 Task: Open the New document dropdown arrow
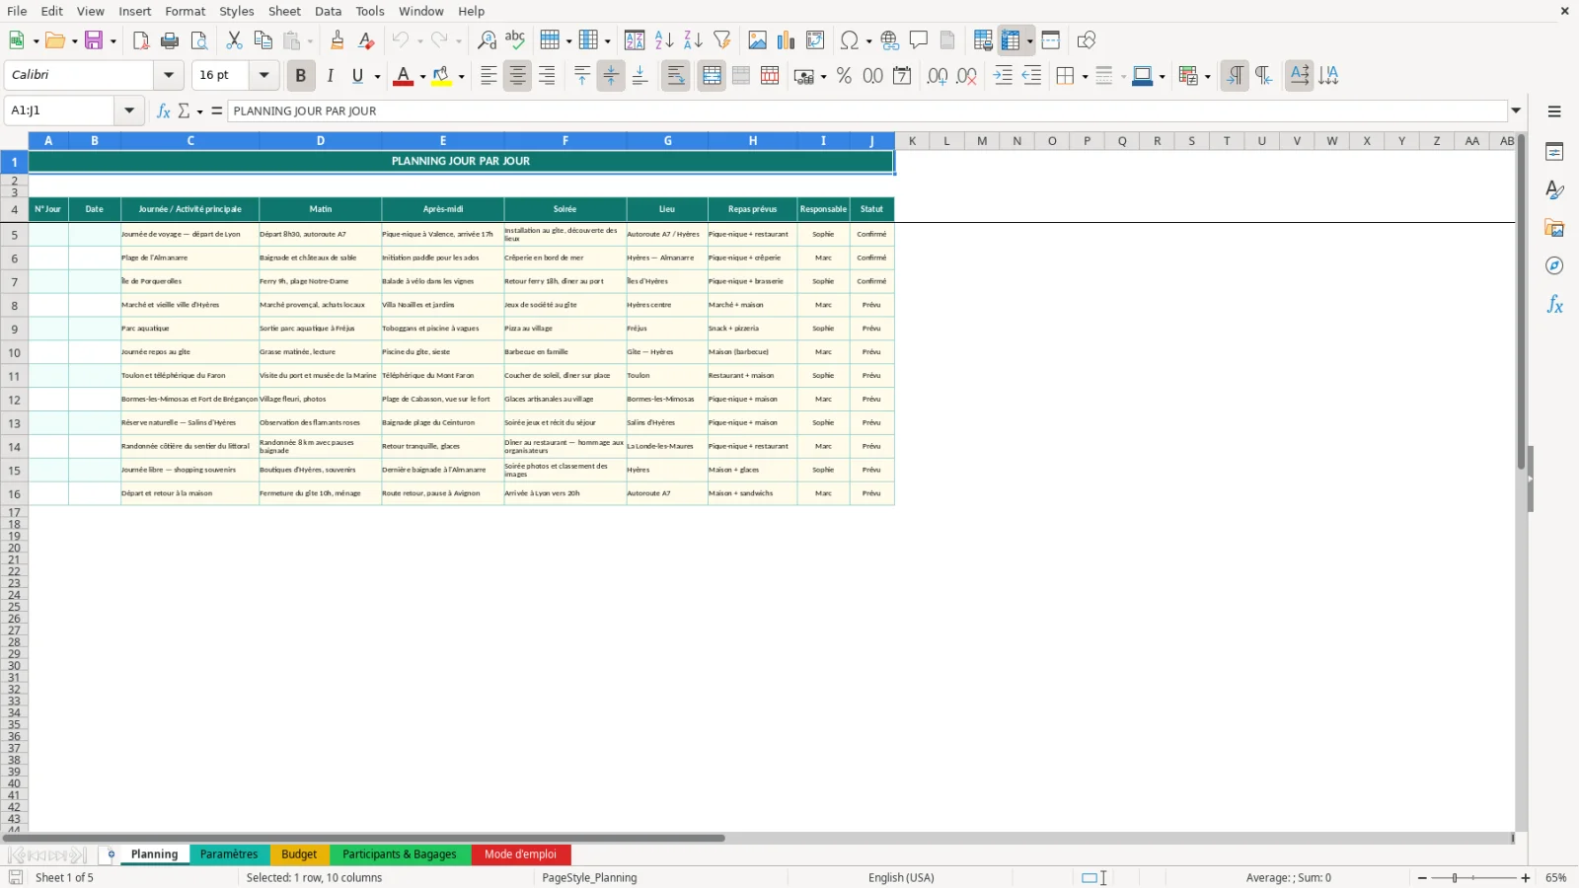[x=36, y=40]
